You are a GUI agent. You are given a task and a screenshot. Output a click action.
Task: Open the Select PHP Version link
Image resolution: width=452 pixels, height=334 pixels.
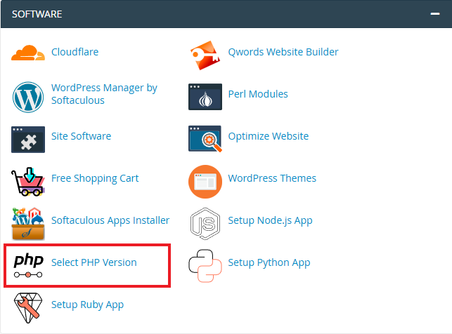pyautogui.click(x=93, y=262)
